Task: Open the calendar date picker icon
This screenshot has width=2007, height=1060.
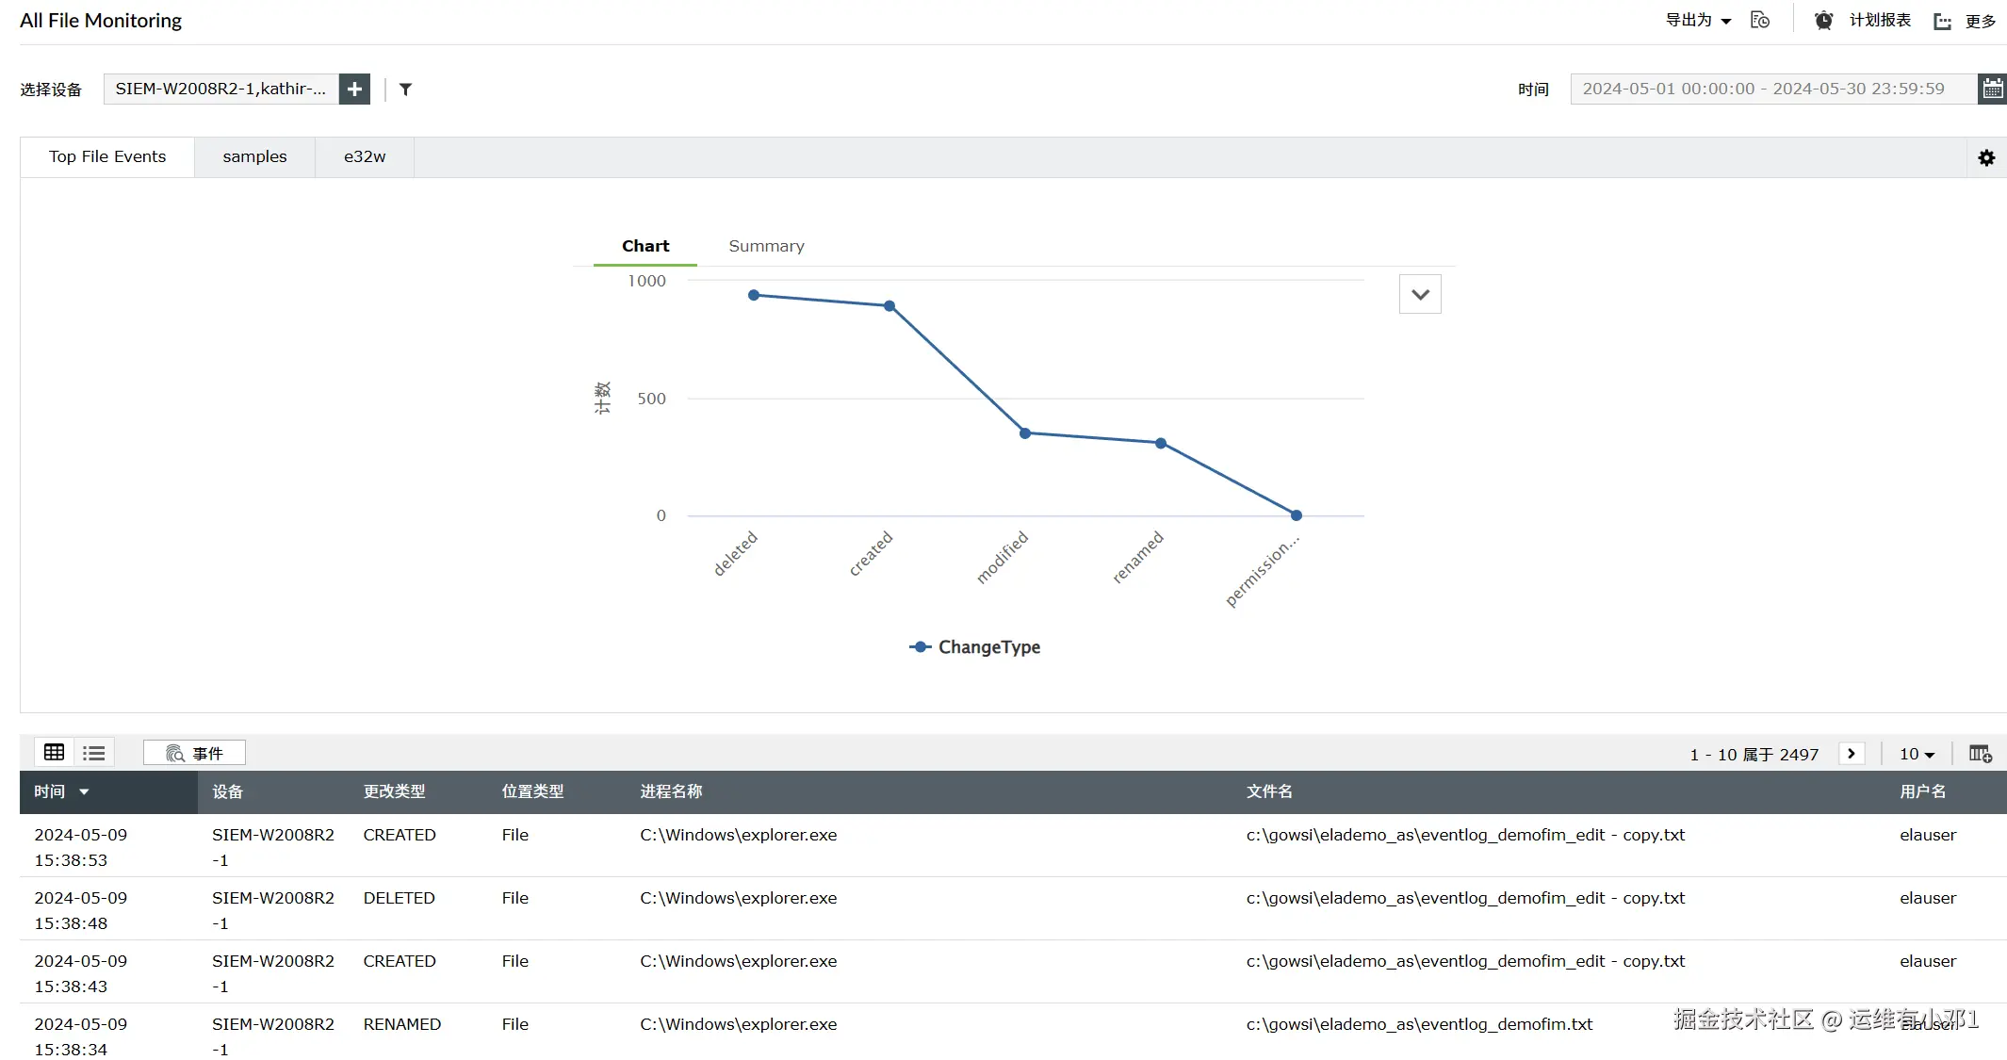Action: click(x=1992, y=90)
